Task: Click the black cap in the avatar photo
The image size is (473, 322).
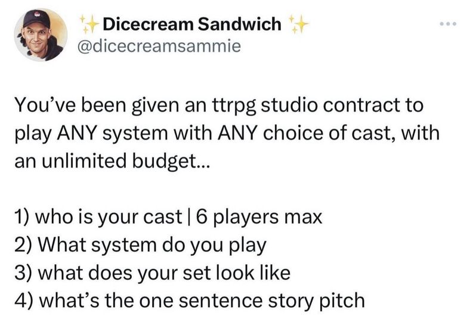Action: [x=36, y=18]
